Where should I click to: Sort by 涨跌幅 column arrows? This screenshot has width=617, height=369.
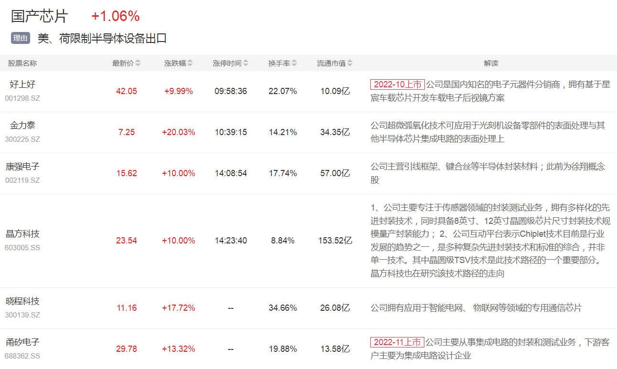[190, 63]
